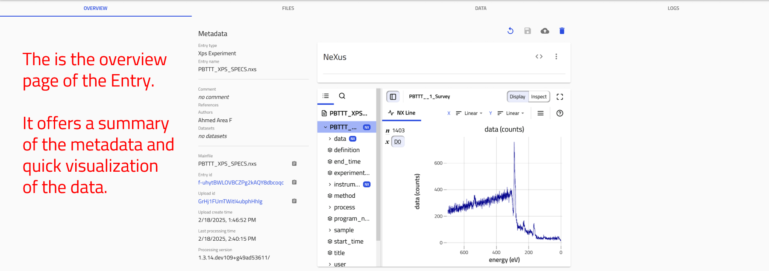Open the NeXus card three-dot menu

coord(556,57)
